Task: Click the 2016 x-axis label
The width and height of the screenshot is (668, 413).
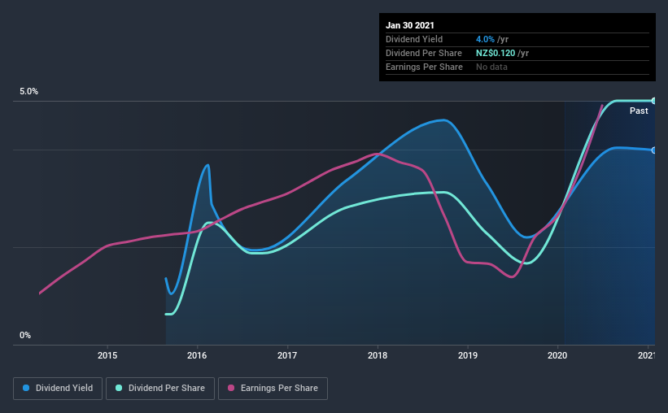Action: [x=197, y=355]
